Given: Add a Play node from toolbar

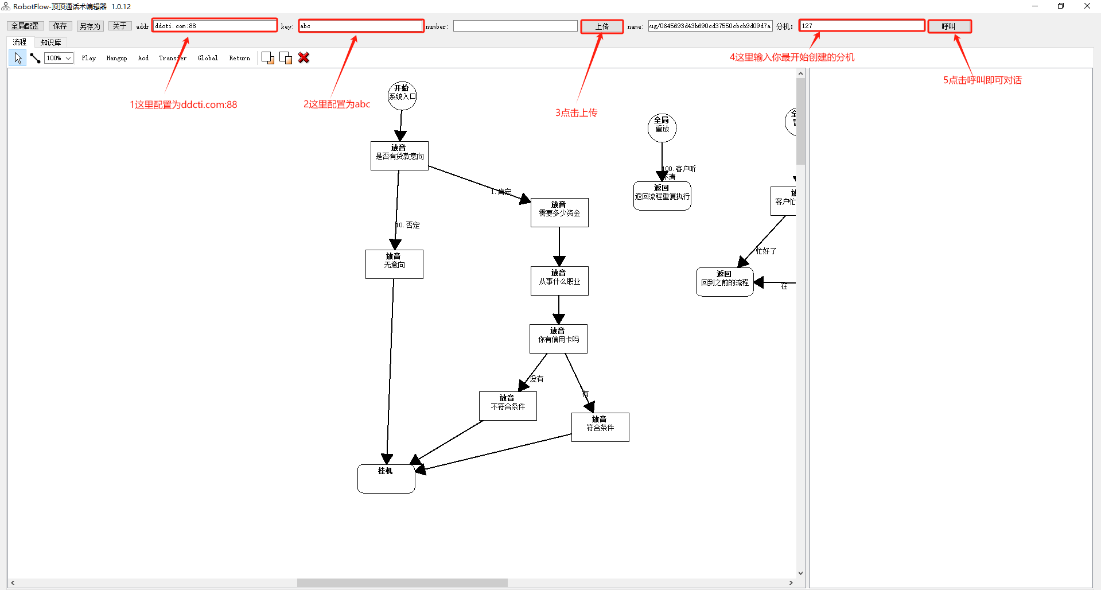Looking at the screenshot, I should [x=88, y=58].
